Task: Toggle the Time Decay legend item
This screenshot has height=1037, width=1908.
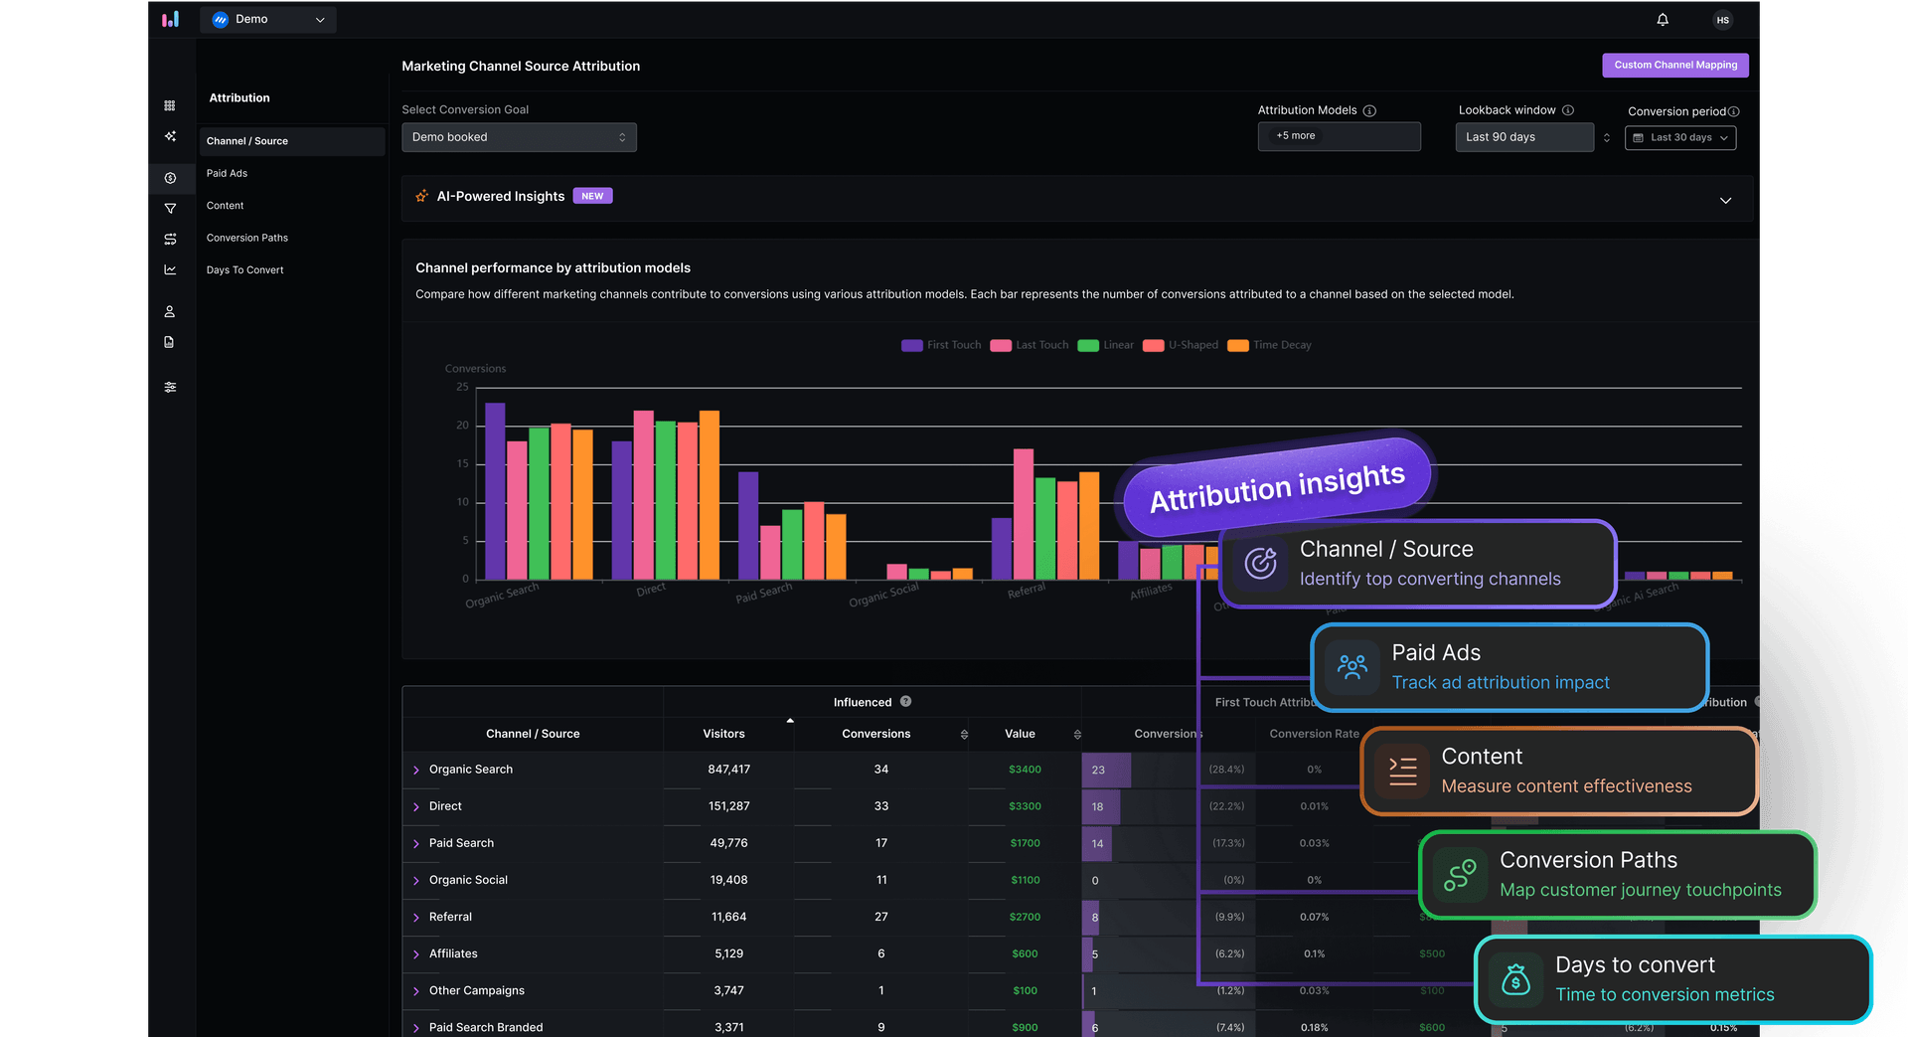Action: coord(1269,345)
